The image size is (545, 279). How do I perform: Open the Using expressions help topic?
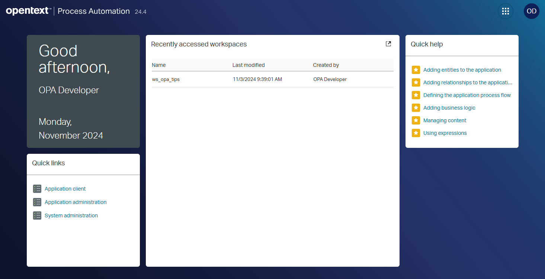(x=445, y=133)
